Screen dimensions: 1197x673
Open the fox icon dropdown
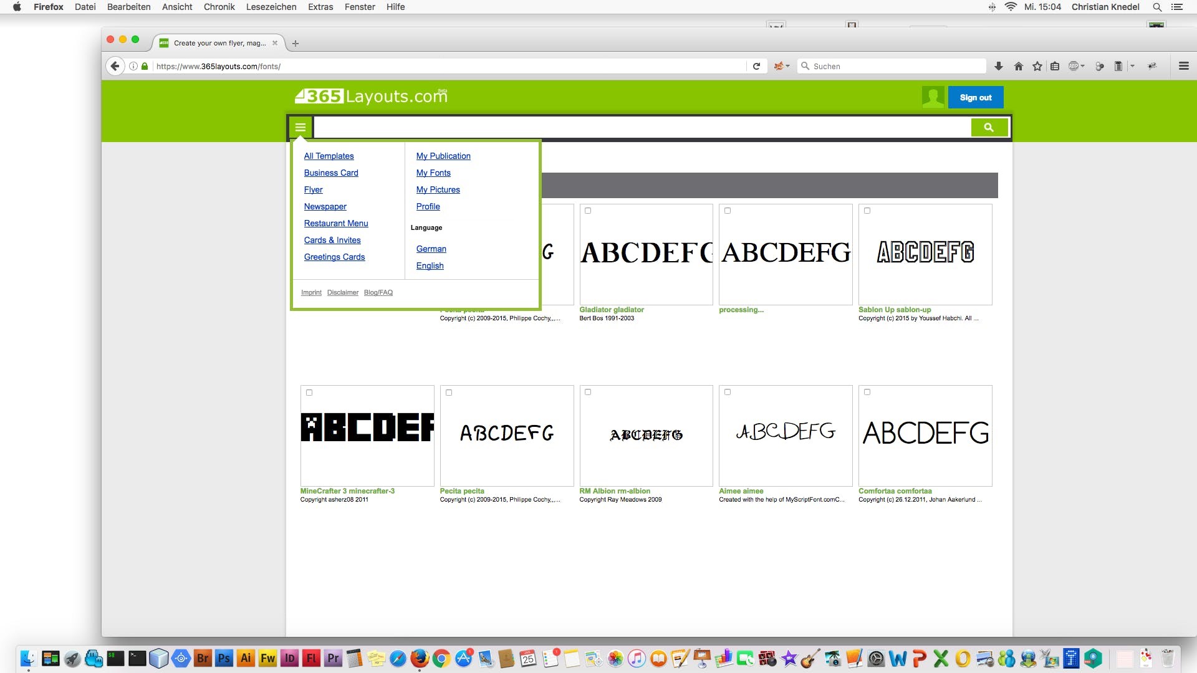coord(781,66)
